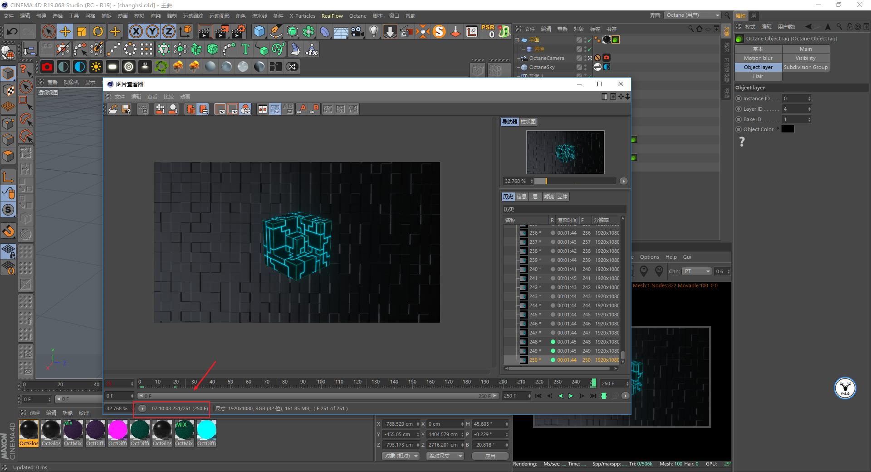Viewport: 871px width, 472px height.
Task: Select the Layer ID radio button
Action: coord(739,108)
